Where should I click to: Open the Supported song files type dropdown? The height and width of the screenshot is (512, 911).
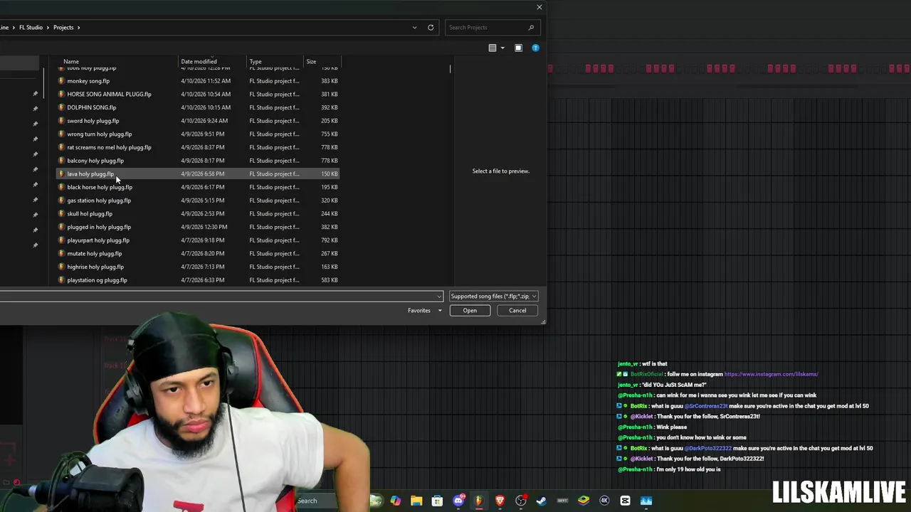click(493, 297)
